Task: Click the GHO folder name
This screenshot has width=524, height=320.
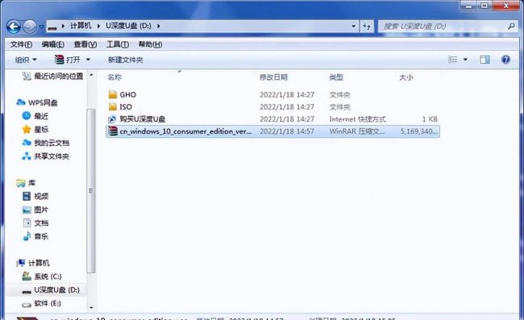Action: [x=128, y=94]
